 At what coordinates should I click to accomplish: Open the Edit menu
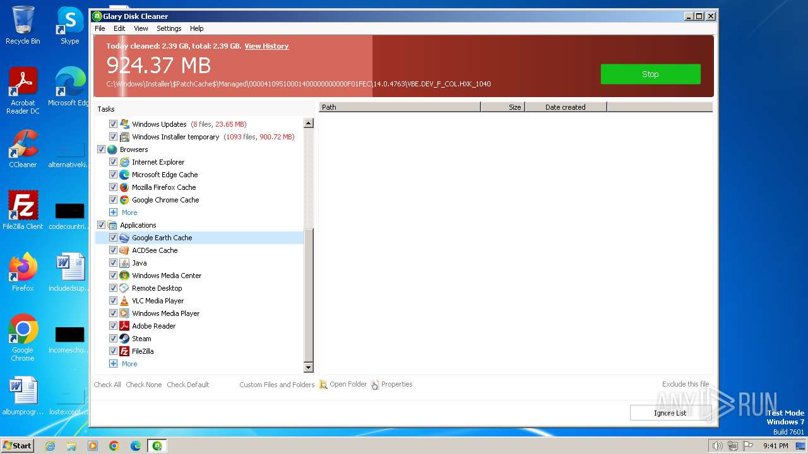point(119,28)
